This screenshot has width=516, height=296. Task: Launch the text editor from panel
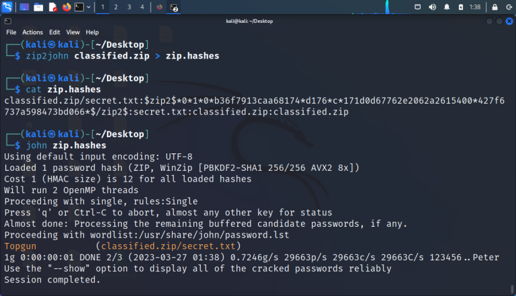[x=52, y=7]
